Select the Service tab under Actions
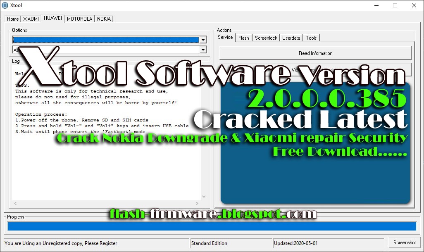The height and width of the screenshot is (252, 424). [225, 38]
